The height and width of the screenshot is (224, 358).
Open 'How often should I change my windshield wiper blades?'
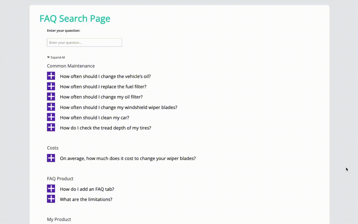click(x=118, y=107)
